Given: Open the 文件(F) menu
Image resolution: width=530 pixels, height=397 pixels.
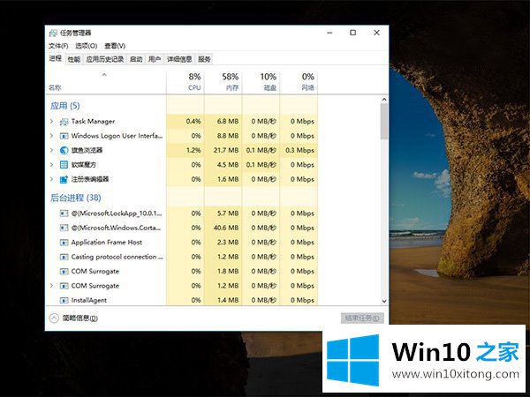Looking at the screenshot, I should pyautogui.click(x=57, y=46).
